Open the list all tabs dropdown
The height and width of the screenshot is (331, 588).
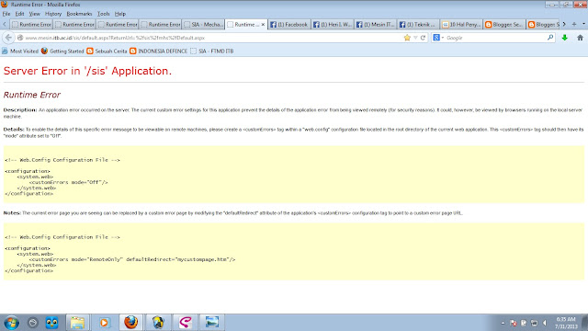point(583,24)
